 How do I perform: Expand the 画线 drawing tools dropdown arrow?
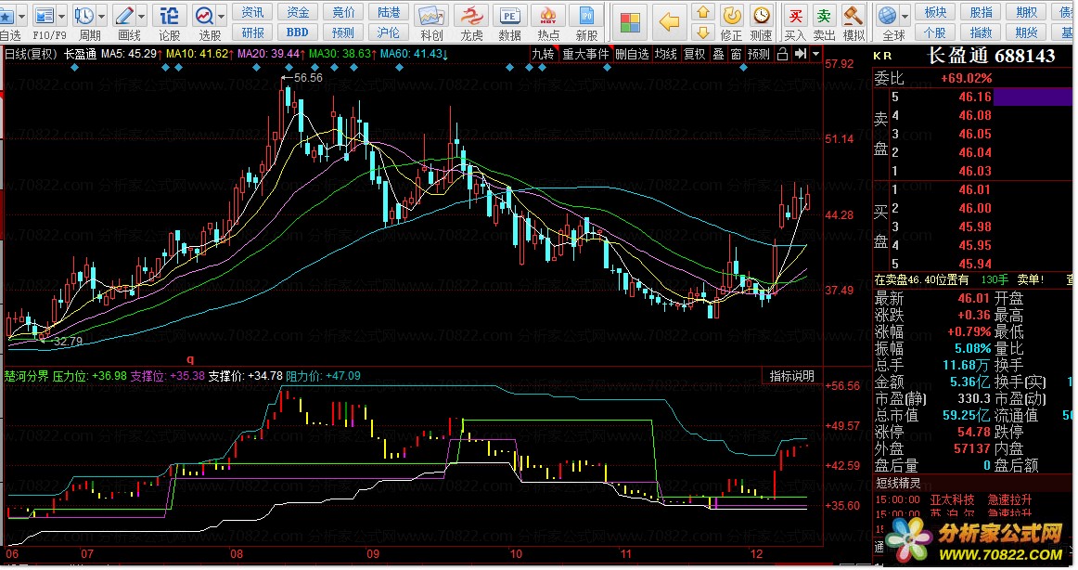[141, 16]
